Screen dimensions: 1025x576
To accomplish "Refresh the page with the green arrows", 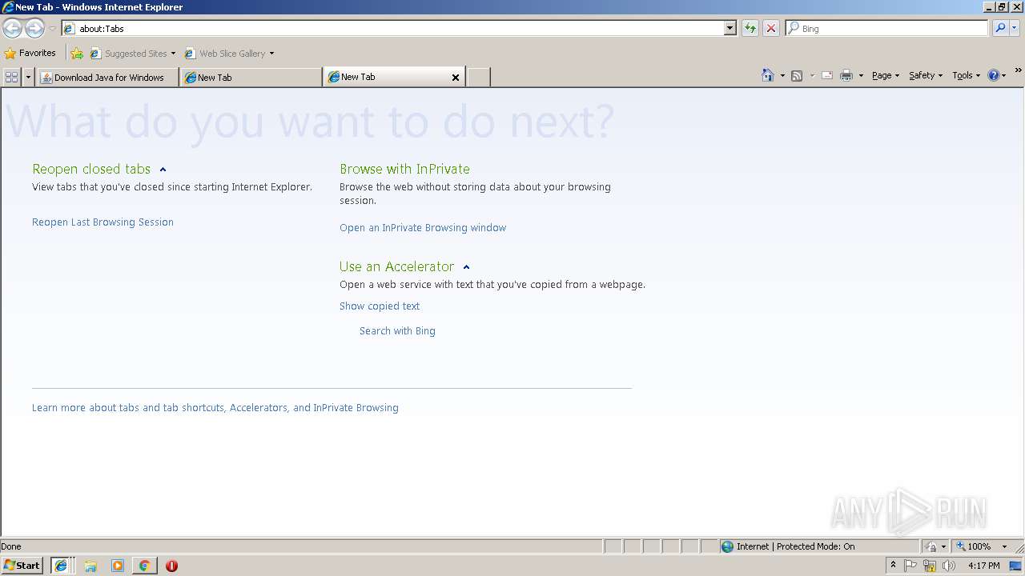I will pos(750,28).
